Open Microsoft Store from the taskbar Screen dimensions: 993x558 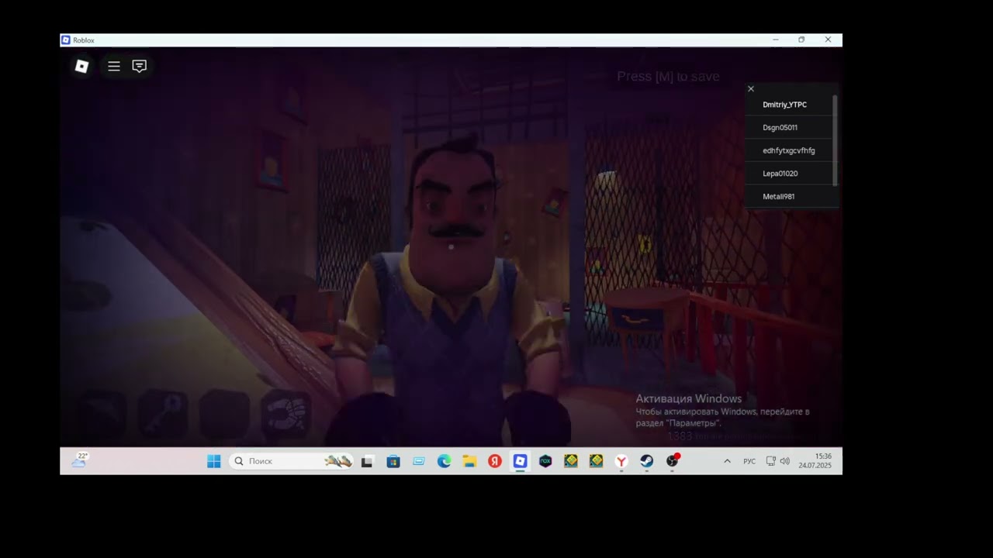coord(393,461)
